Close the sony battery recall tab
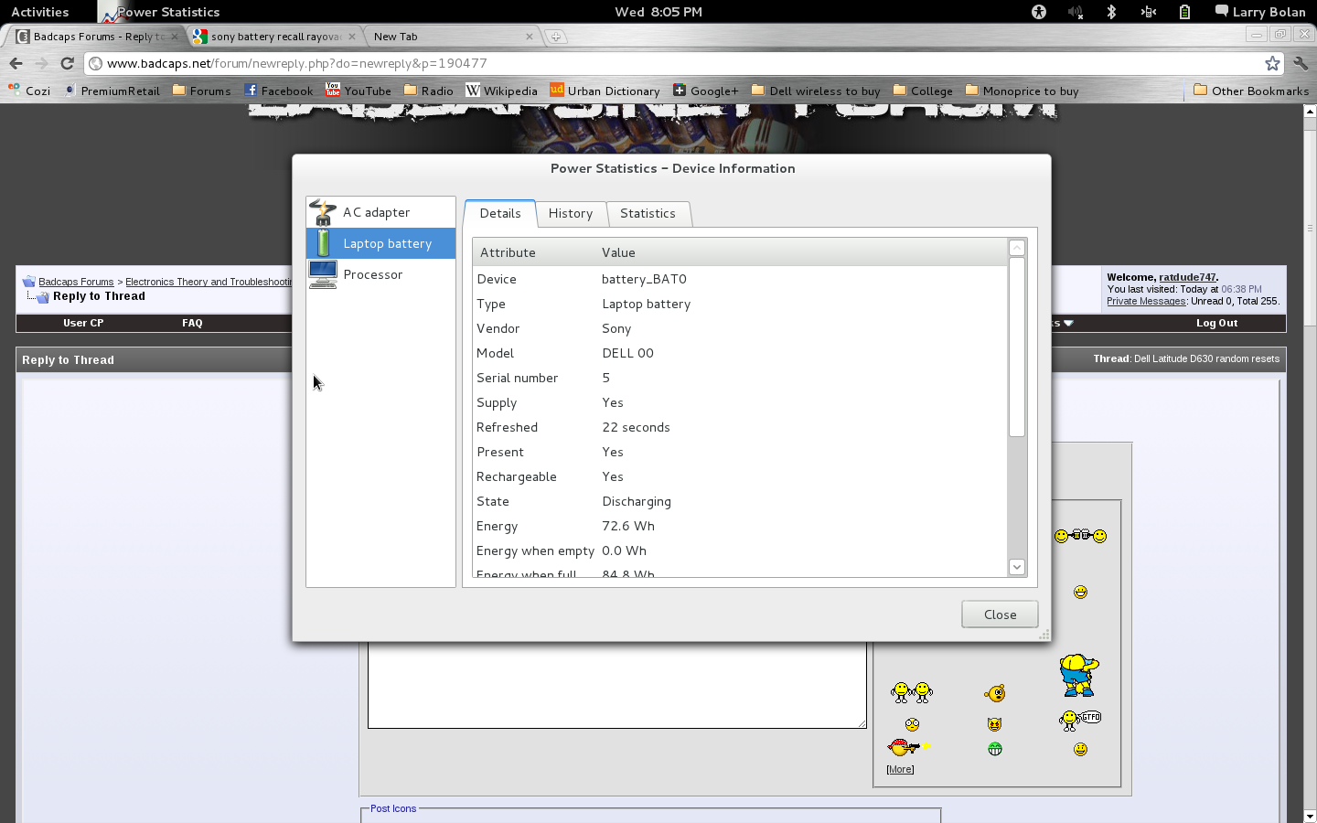 (351, 37)
